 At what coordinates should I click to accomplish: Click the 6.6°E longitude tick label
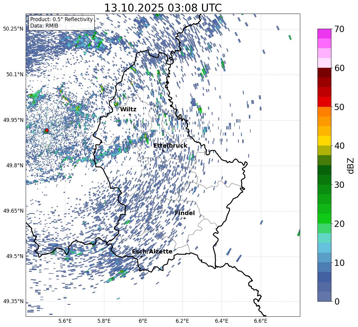[x=261, y=321]
